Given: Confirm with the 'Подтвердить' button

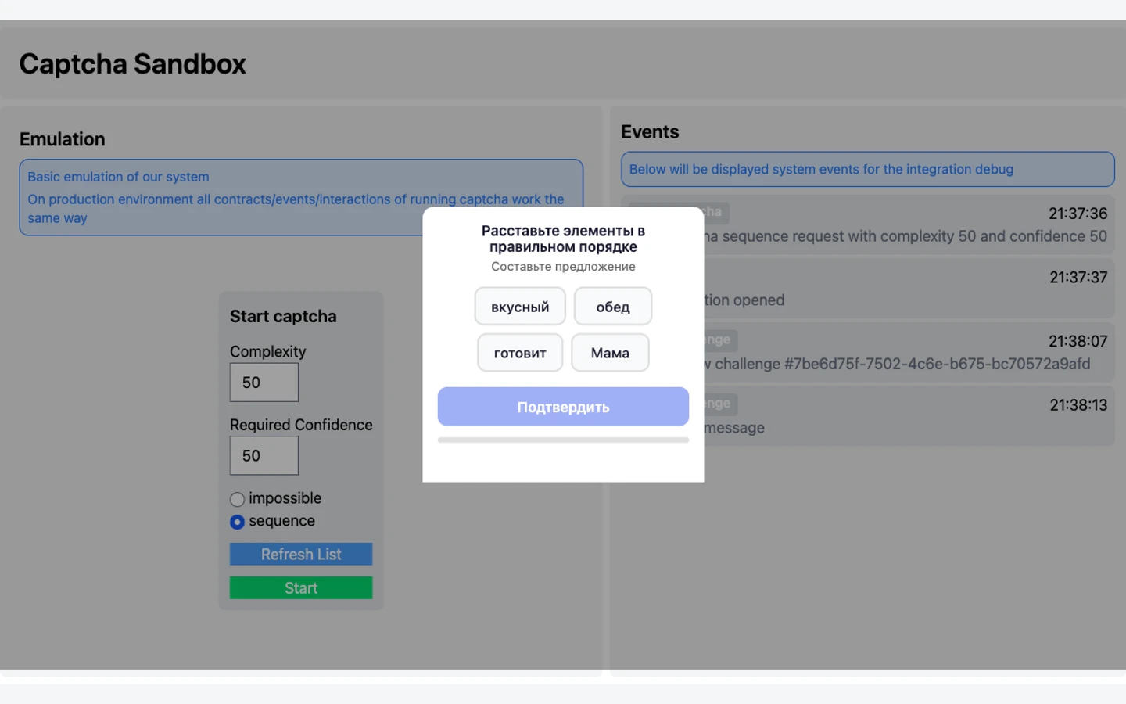Looking at the screenshot, I should tap(563, 407).
